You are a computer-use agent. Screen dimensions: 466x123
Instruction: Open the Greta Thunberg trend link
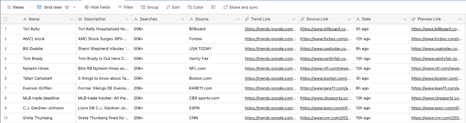point(270,118)
